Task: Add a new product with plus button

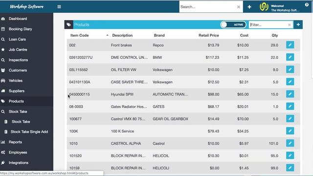Action: [x=298, y=24]
